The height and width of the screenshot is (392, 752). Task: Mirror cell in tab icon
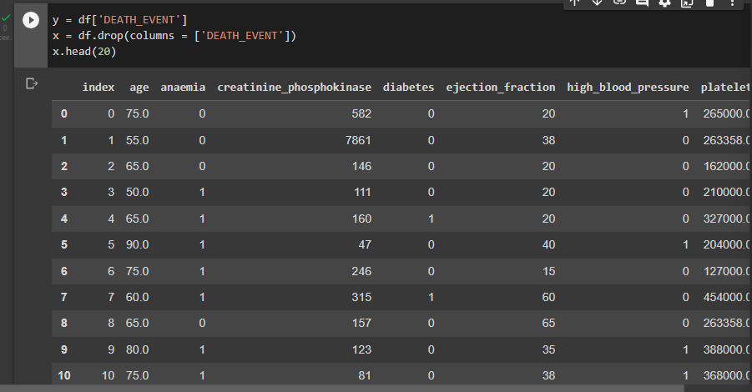click(687, 3)
